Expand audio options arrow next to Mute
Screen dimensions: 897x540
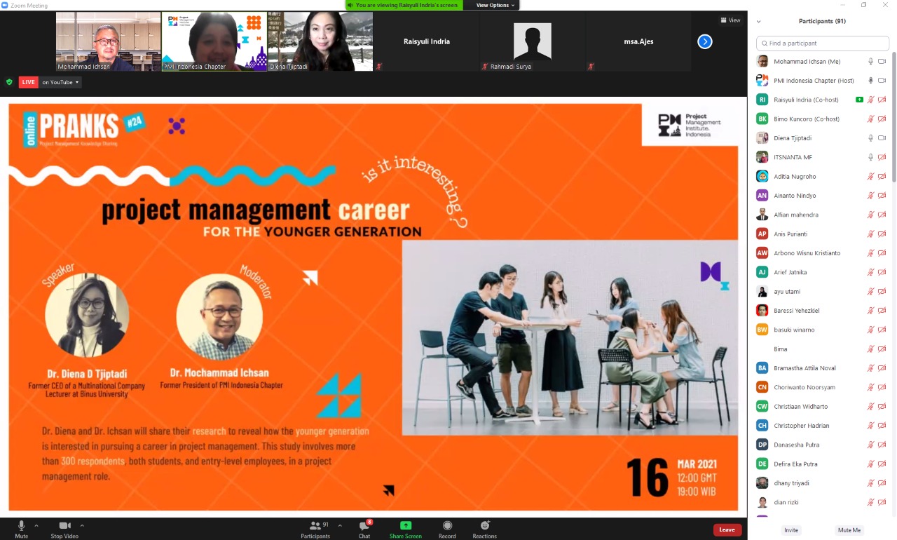click(36, 525)
